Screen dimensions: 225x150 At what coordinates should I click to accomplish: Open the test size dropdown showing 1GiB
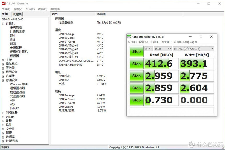162,49
